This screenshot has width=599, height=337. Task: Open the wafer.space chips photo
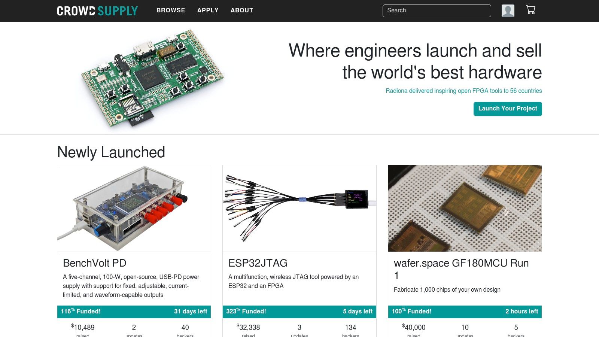click(x=465, y=208)
